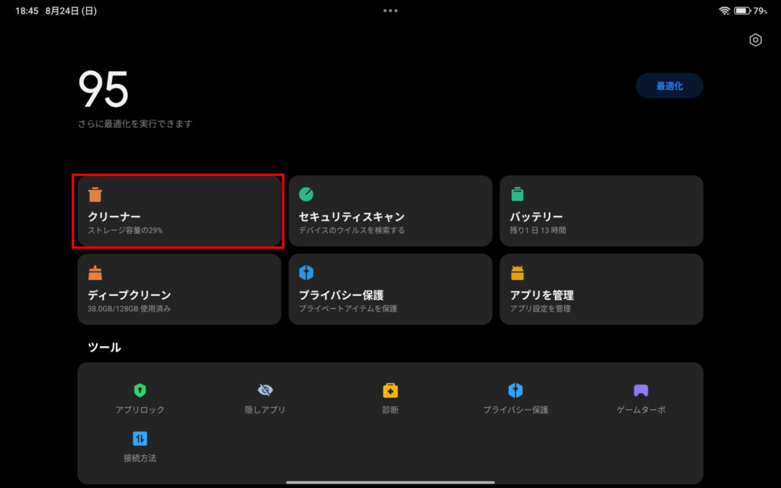Screen dimensions: 781x488
Task: Tap the three-dot indicator at top center
Action: coord(390,10)
